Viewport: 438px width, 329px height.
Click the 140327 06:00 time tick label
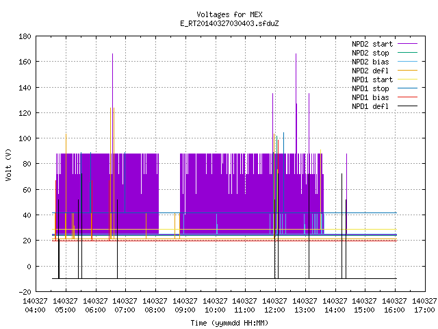point(96,306)
